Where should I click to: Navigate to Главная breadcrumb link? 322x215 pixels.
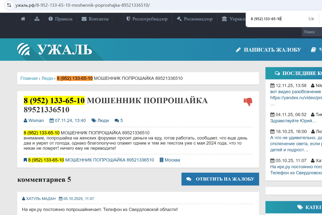pyautogui.click(x=29, y=78)
